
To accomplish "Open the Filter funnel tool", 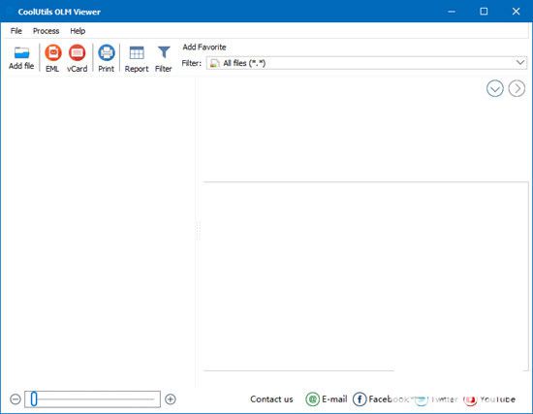I will [164, 52].
